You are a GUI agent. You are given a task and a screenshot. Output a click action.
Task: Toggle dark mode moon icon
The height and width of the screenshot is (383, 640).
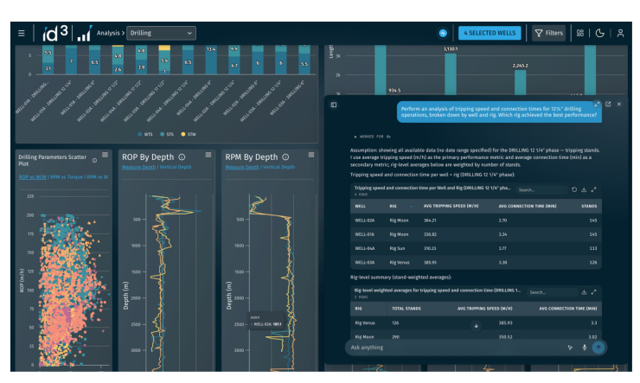click(599, 33)
